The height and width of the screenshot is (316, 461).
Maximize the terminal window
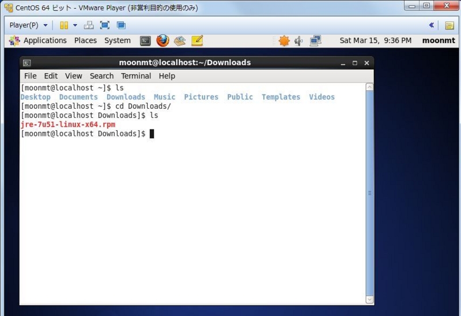click(x=355, y=63)
